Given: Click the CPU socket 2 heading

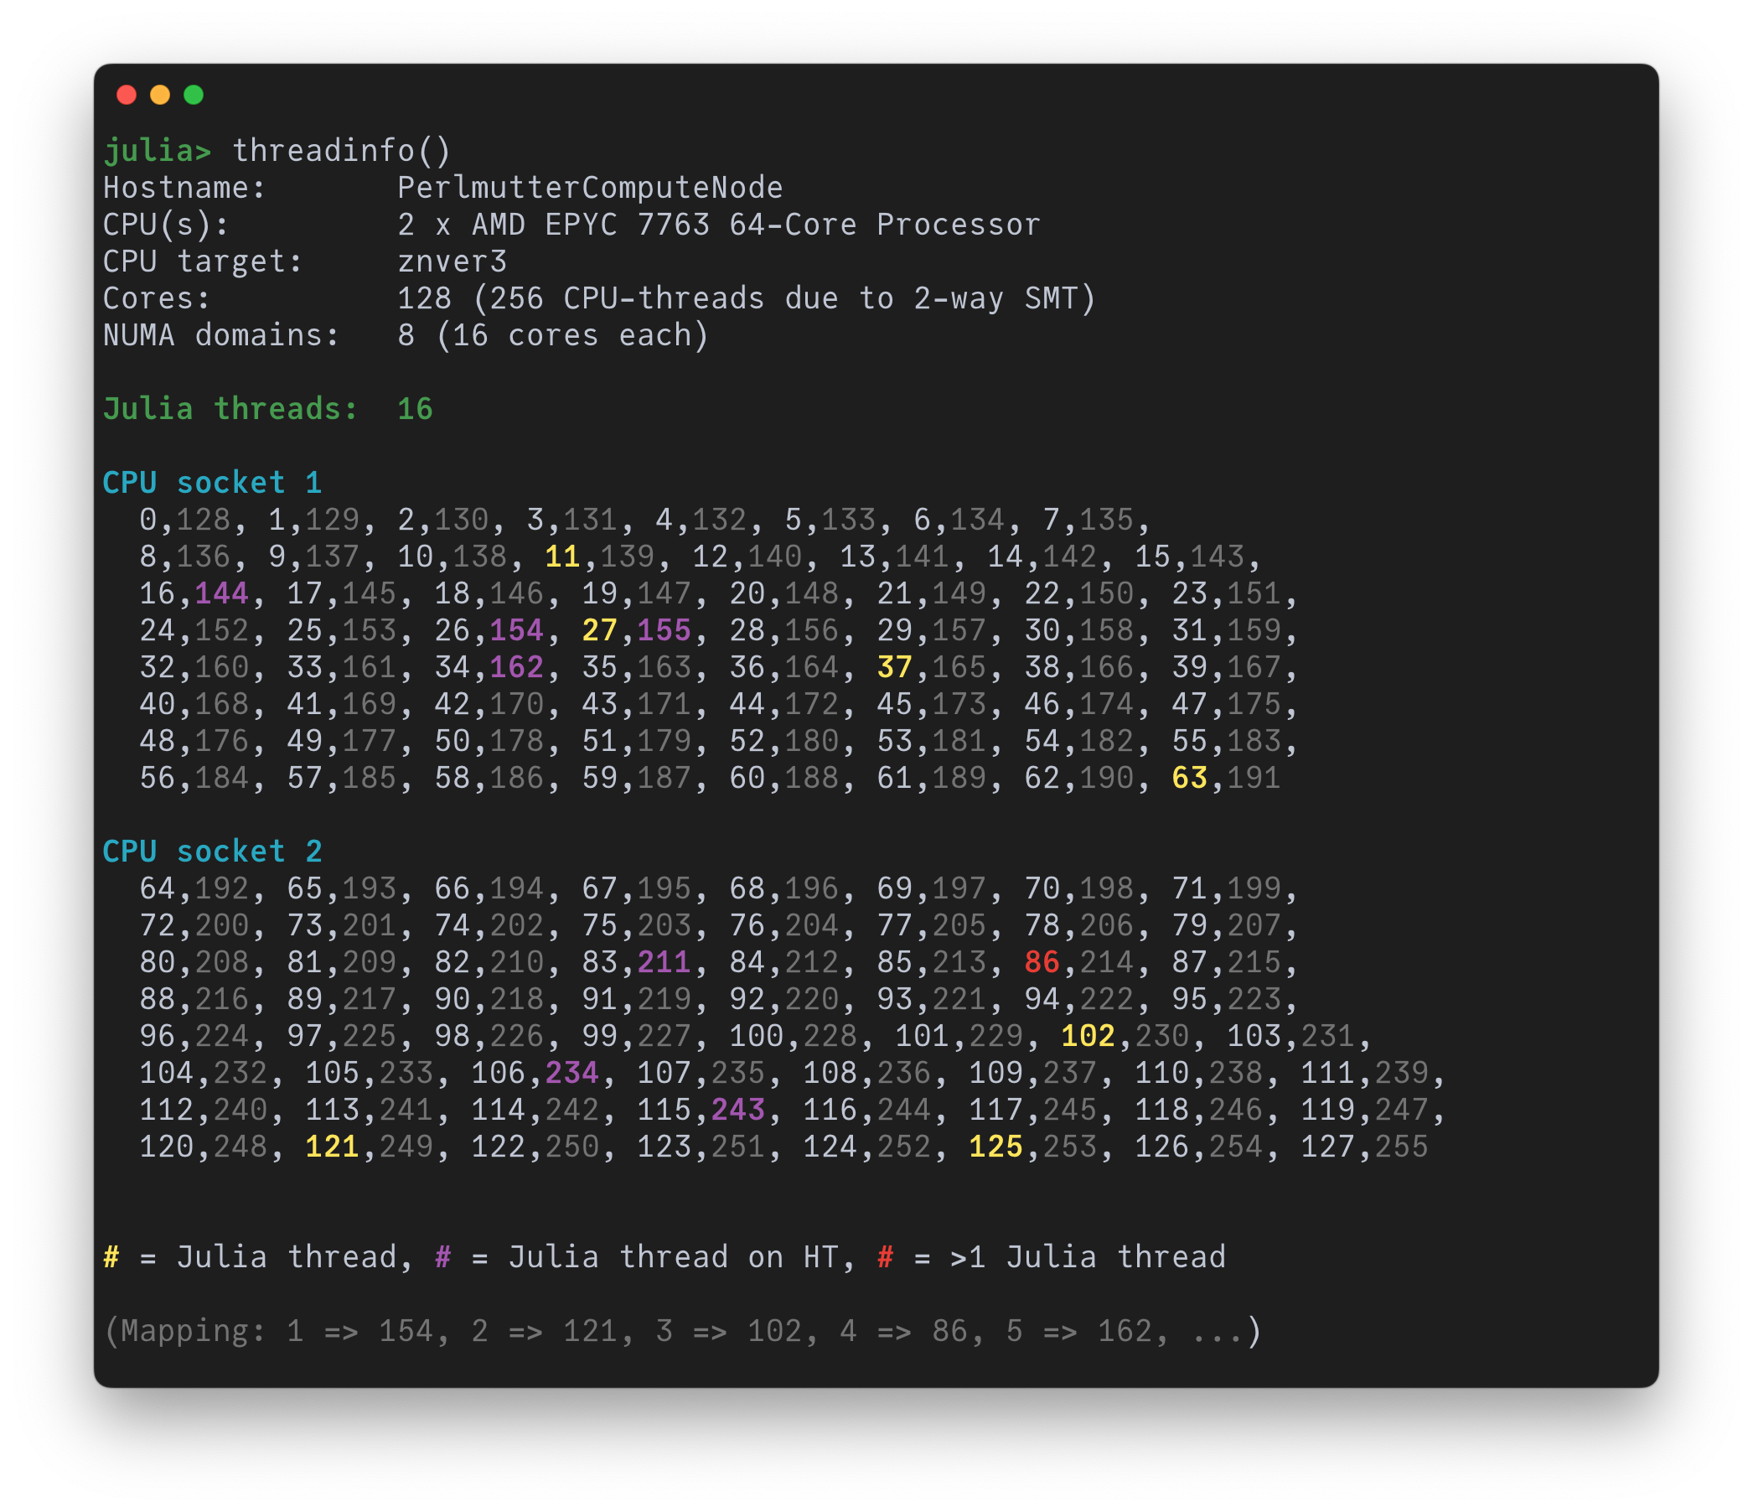Looking at the screenshot, I should [212, 852].
